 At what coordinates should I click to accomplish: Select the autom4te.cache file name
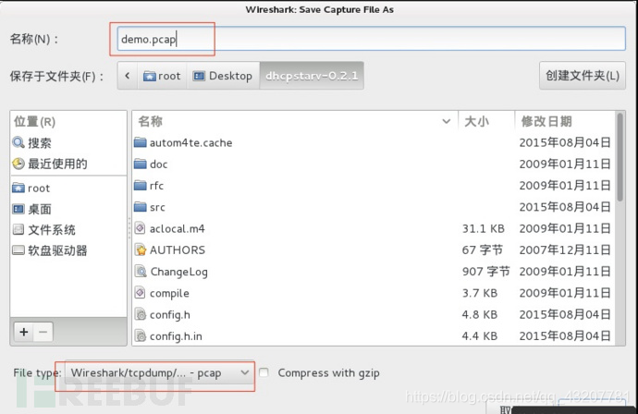[190, 142]
